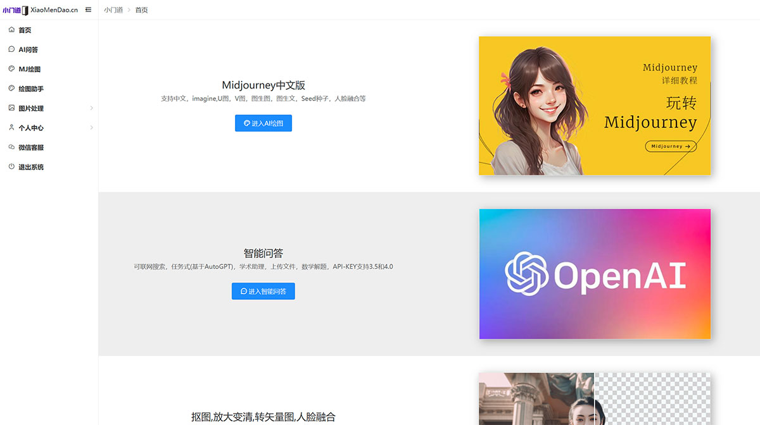Select the person icon for 个人中心
This screenshot has width=760, height=425.
[11, 128]
